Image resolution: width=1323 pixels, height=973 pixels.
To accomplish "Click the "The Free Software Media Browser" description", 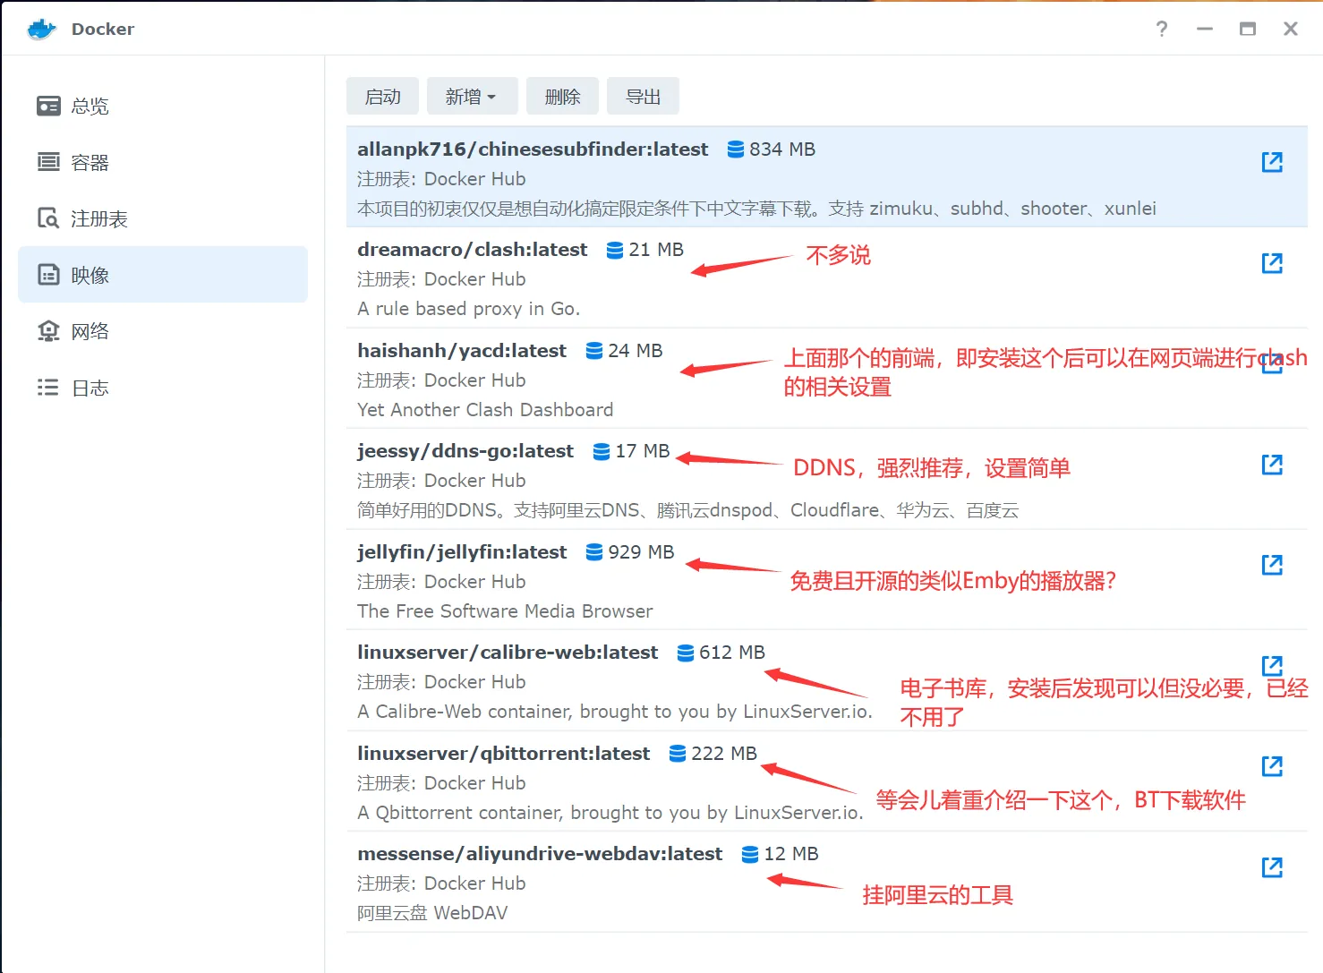I will 505,611.
